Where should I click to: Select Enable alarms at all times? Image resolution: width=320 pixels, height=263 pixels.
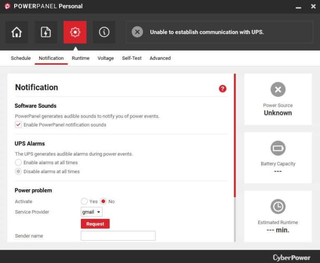18,163
